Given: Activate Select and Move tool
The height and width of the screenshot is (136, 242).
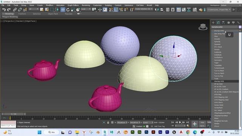Looking at the screenshot, I should tap(63, 10).
